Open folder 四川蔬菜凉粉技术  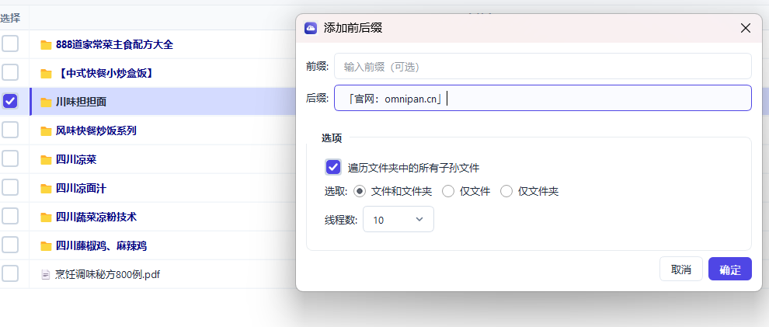tap(96, 217)
